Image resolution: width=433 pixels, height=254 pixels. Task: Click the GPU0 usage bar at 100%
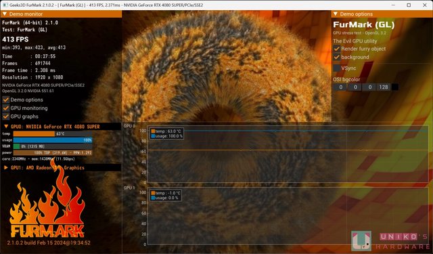[53, 140]
